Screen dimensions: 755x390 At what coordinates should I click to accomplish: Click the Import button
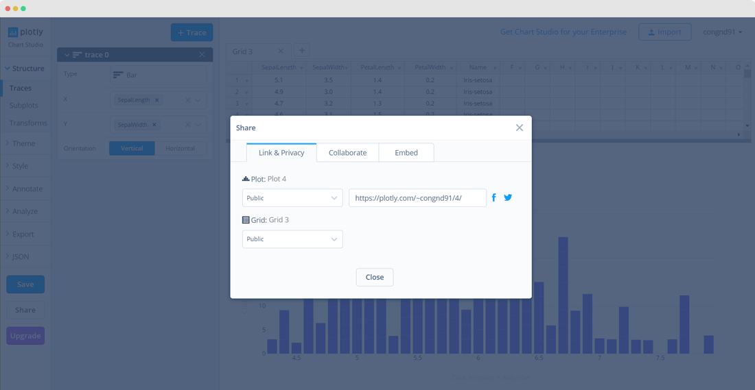[665, 32]
